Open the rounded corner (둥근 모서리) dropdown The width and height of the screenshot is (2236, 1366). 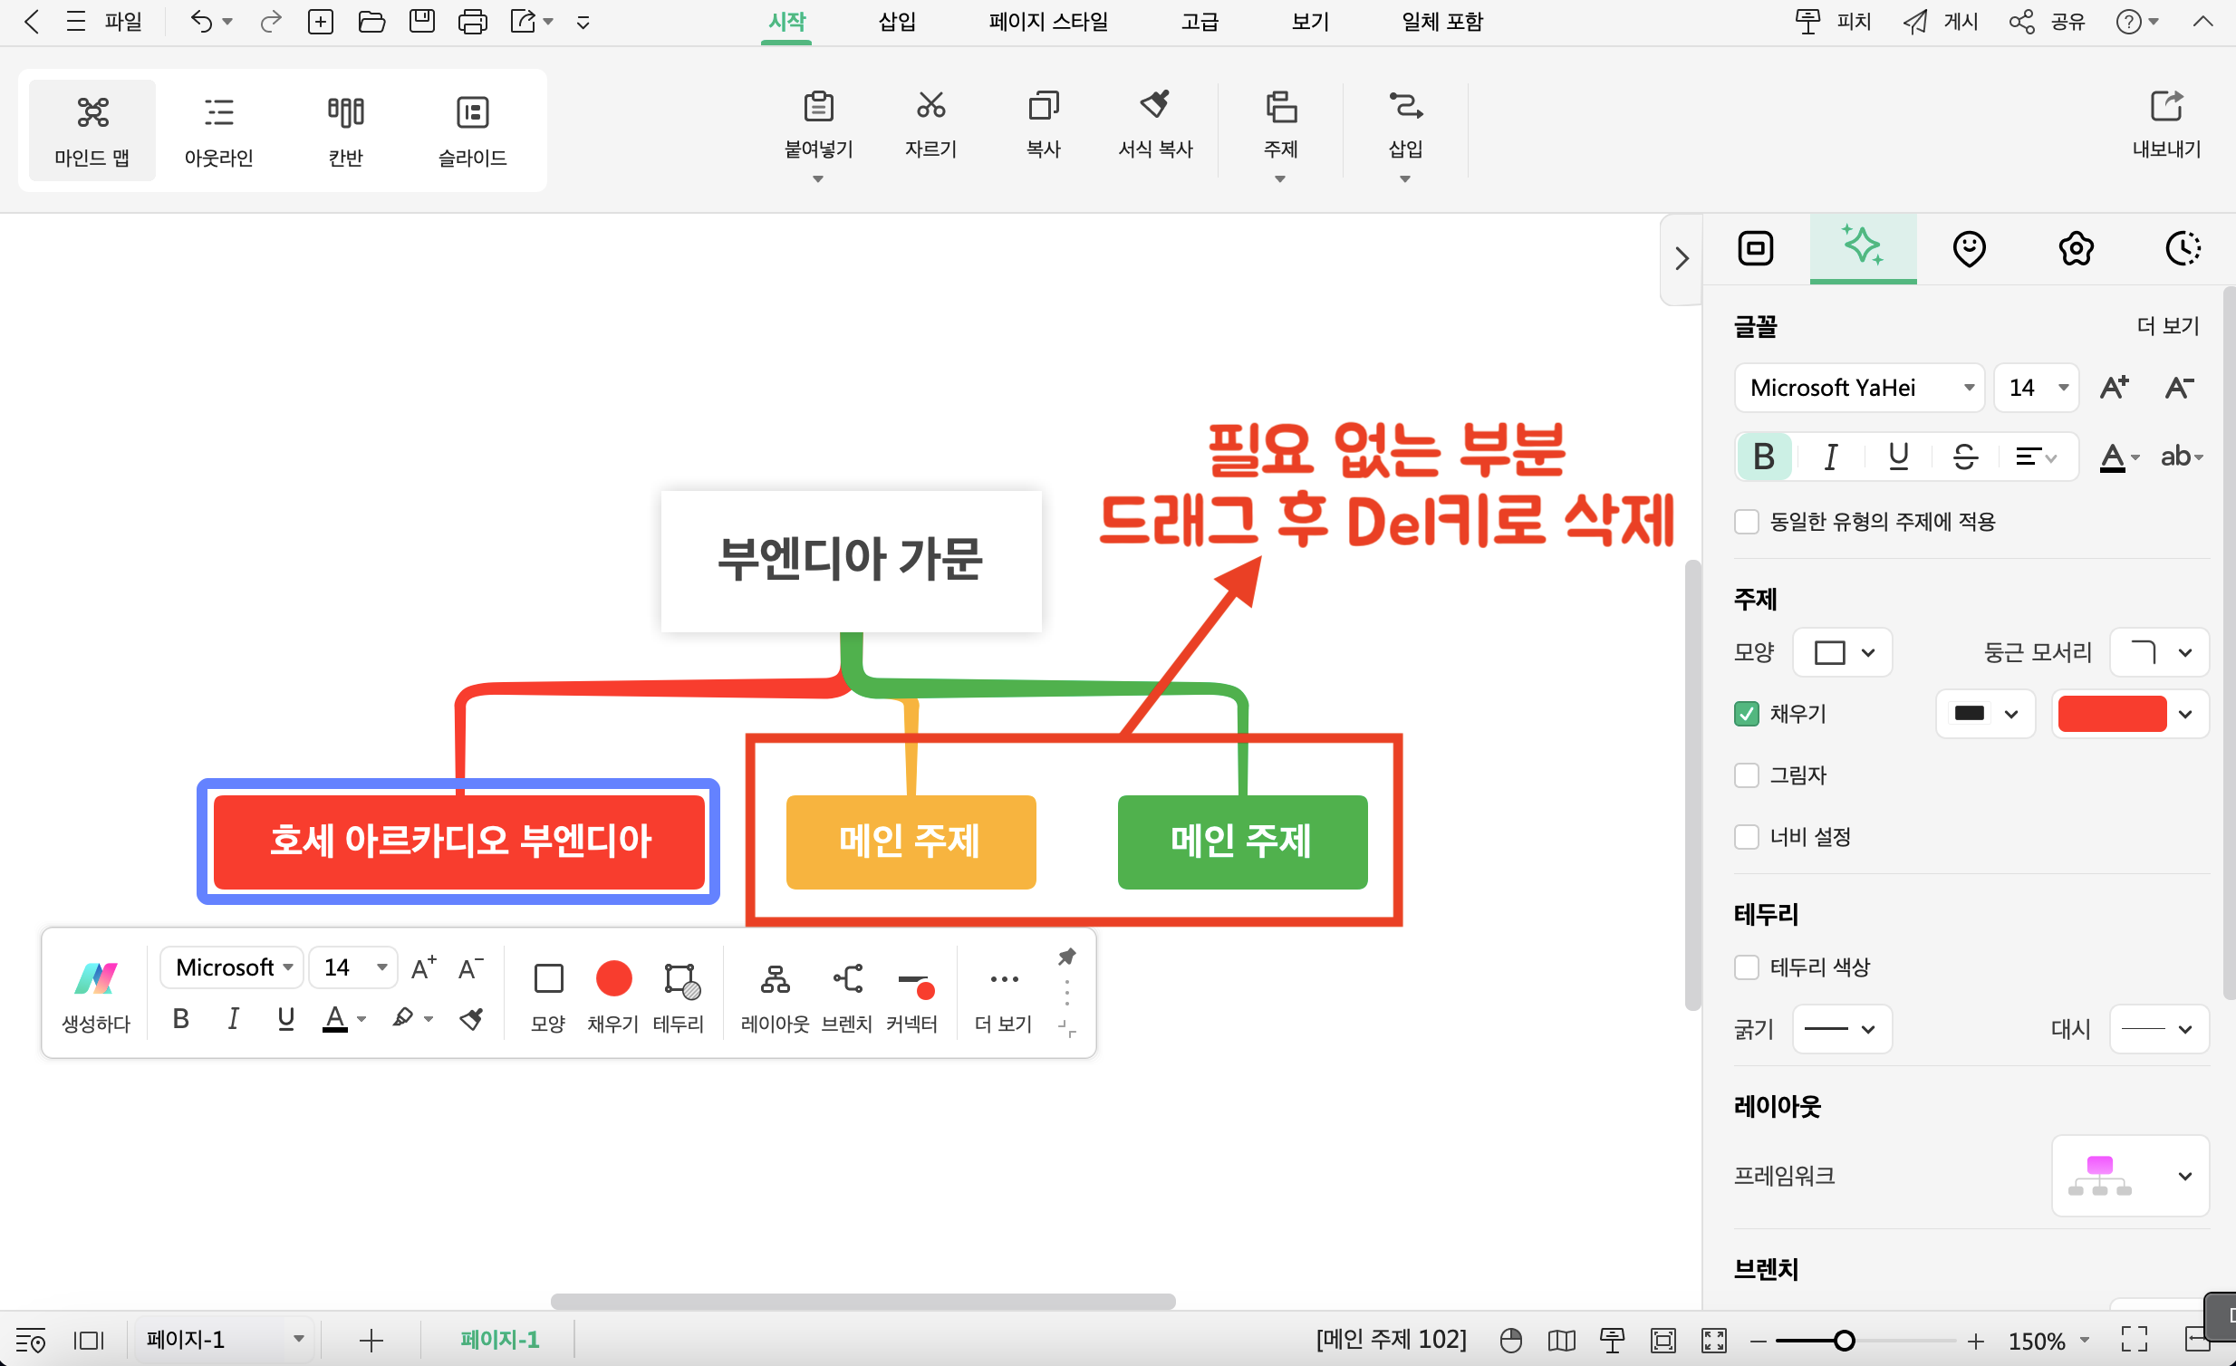point(2159,652)
